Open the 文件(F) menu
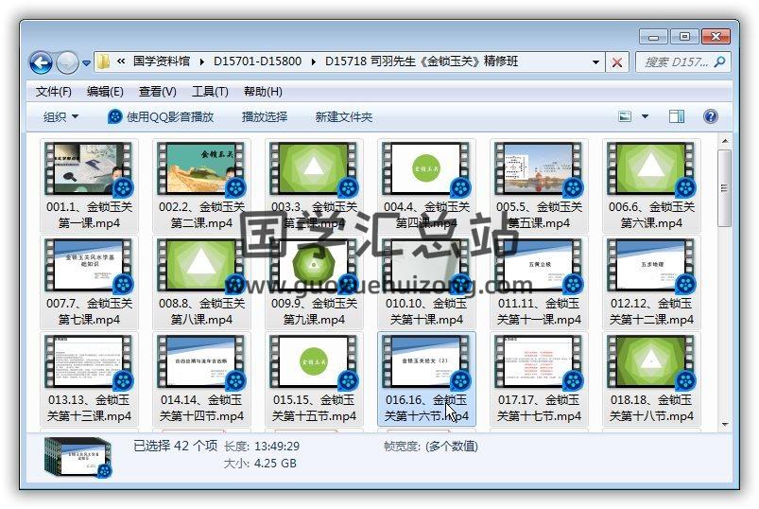This screenshot has width=759, height=509. [x=53, y=92]
